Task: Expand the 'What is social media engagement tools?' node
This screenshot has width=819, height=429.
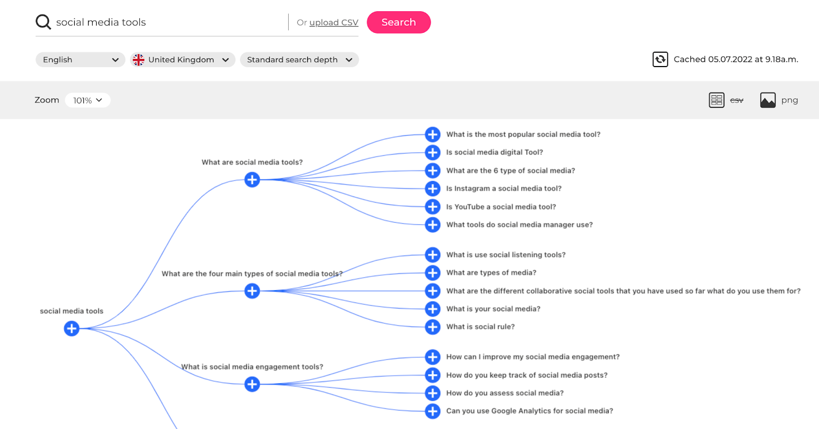Action: (251, 384)
